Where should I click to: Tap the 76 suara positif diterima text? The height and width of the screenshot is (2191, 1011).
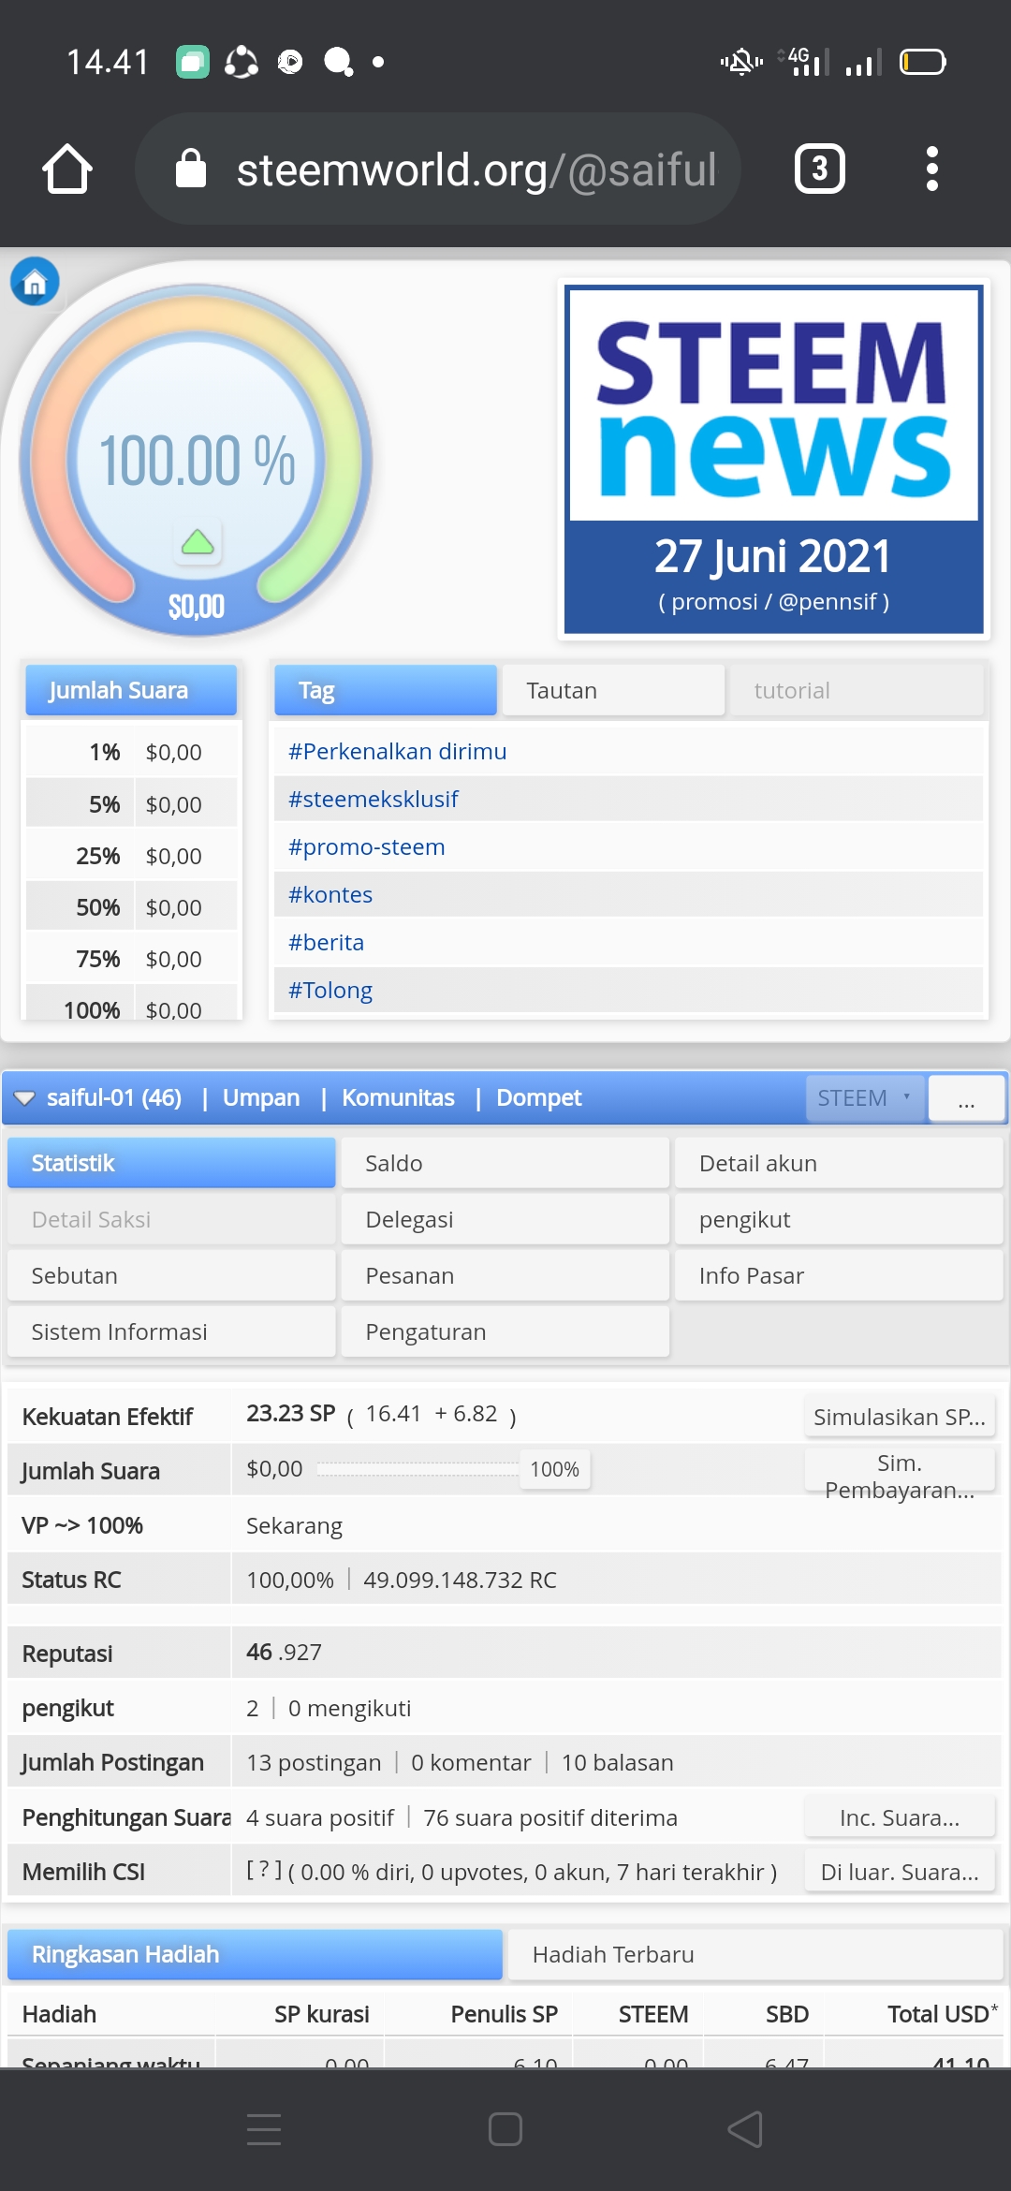click(550, 1817)
